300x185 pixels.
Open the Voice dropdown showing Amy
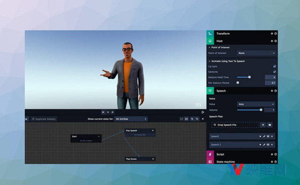(256, 104)
